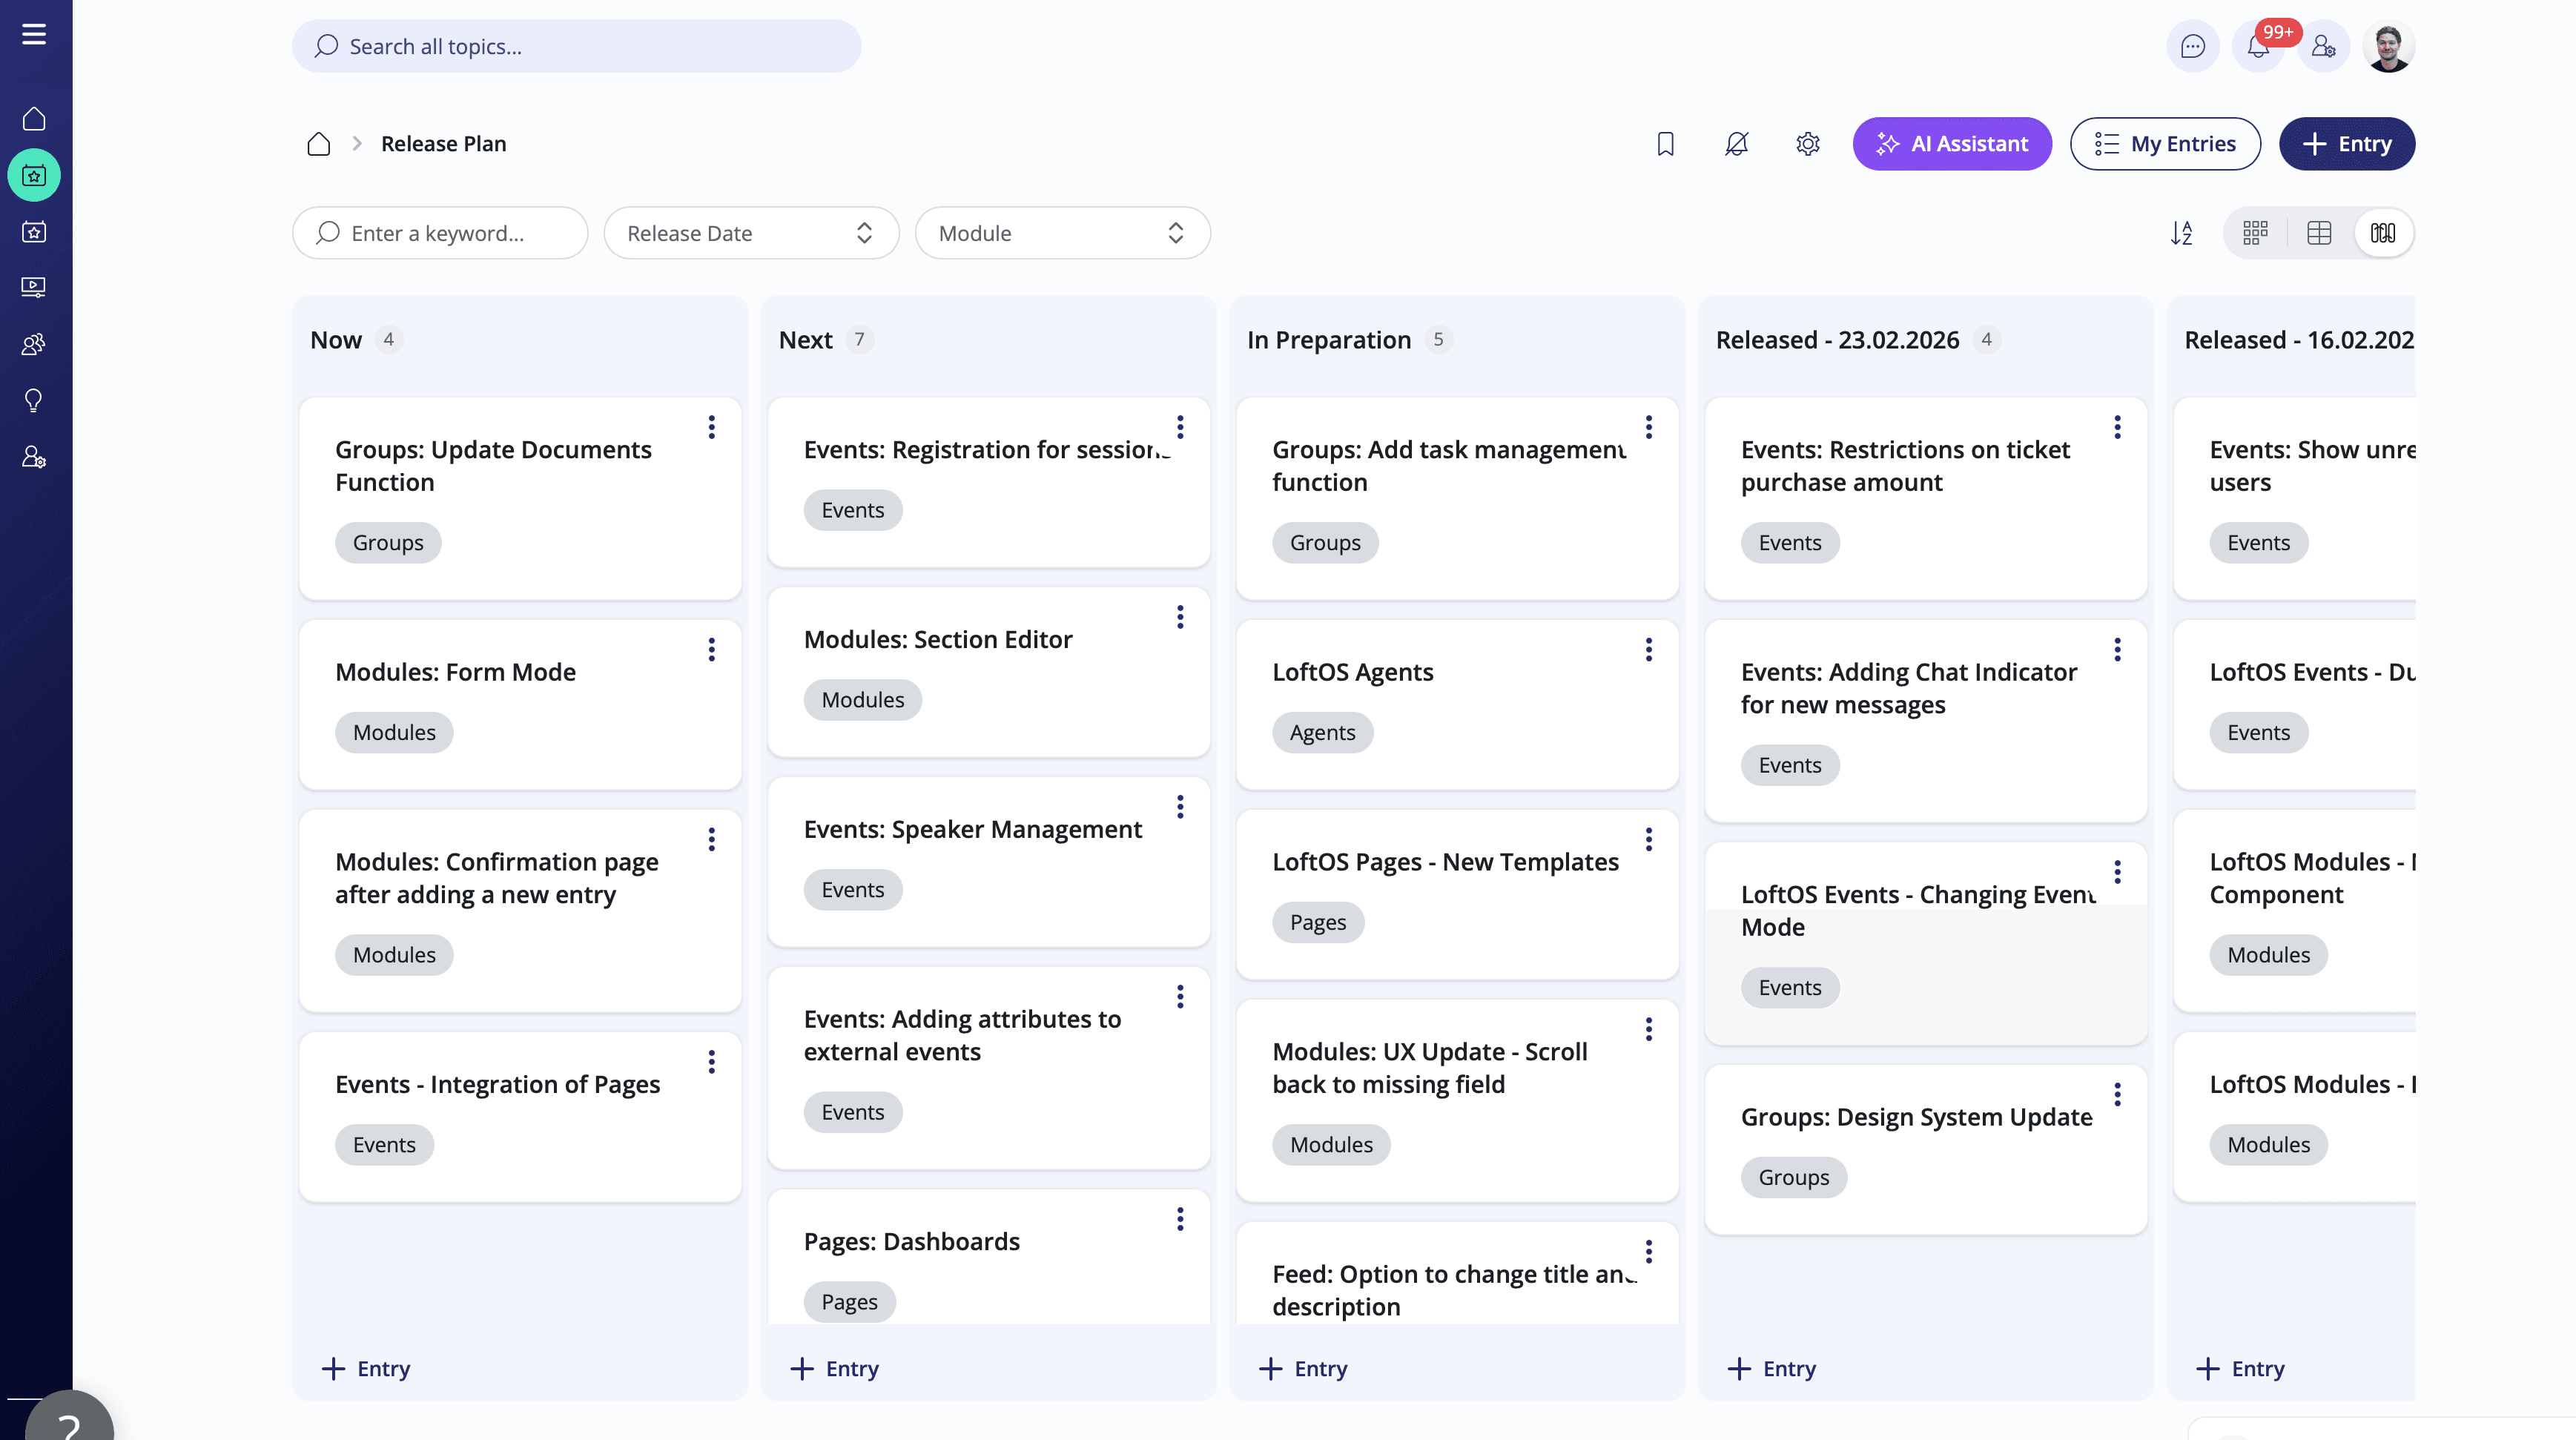Switch to grid tile view

(2255, 233)
